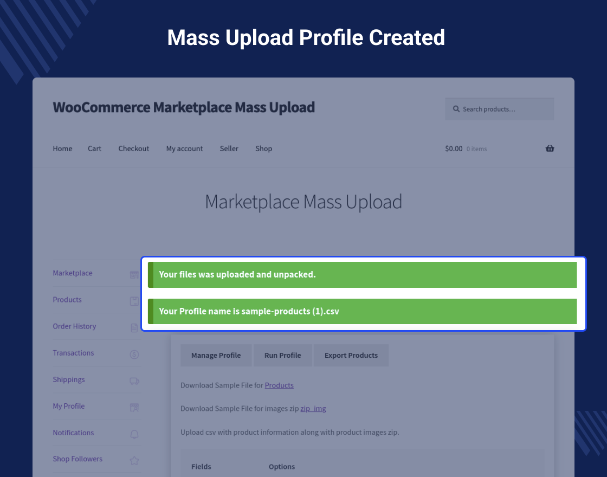Click the WooCommerce Marketplace Mass Upload site title

coord(184,107)
